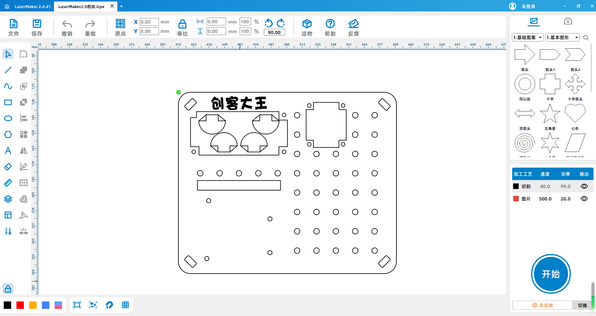Pick the red color swatch
The image size is (596, 316).
point(20,305)
